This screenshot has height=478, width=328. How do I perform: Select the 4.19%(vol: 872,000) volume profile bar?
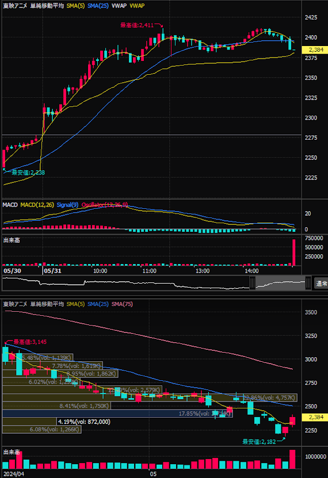(29, 422)
